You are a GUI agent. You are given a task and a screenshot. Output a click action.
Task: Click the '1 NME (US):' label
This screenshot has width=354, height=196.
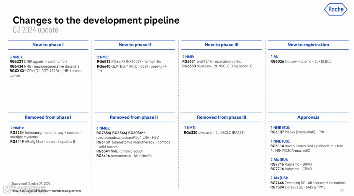click(280, 141)
